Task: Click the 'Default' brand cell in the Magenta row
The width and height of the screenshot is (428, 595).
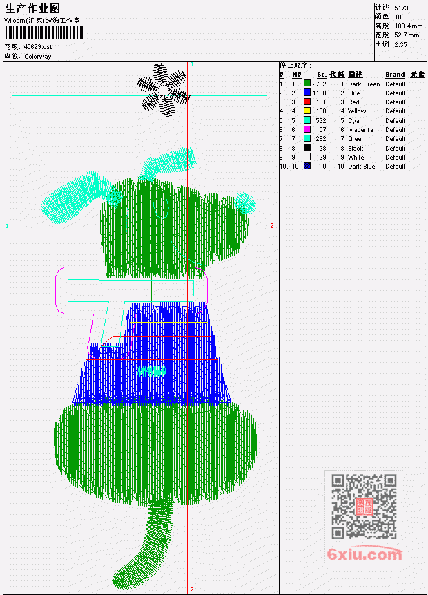Action: 396,130
